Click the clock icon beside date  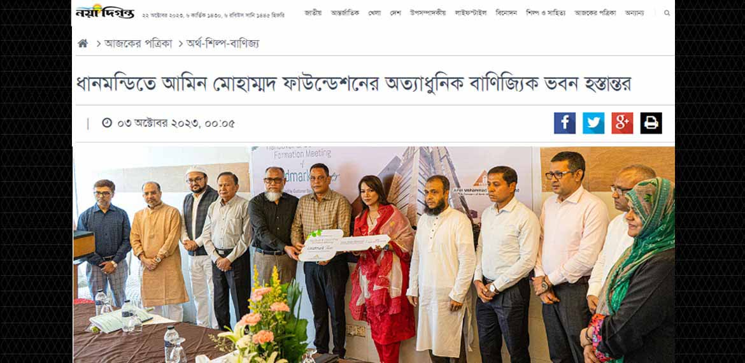[x=107, y=123]
